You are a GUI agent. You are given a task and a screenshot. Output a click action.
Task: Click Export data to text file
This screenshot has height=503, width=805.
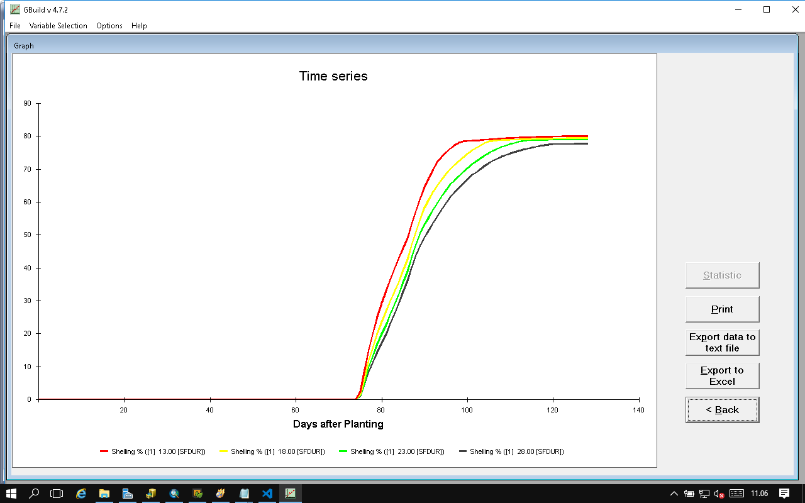pyautogui.click(x=722, y=343)
